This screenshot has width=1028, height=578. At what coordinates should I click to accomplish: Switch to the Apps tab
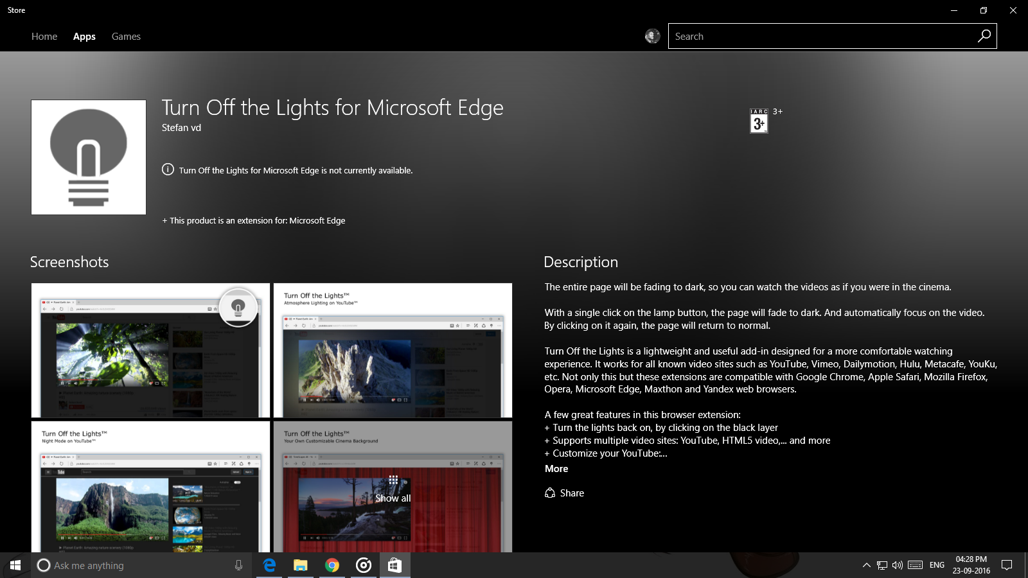(x=84, y=37)
